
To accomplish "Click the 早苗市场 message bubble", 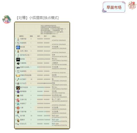I will [114, 7].
